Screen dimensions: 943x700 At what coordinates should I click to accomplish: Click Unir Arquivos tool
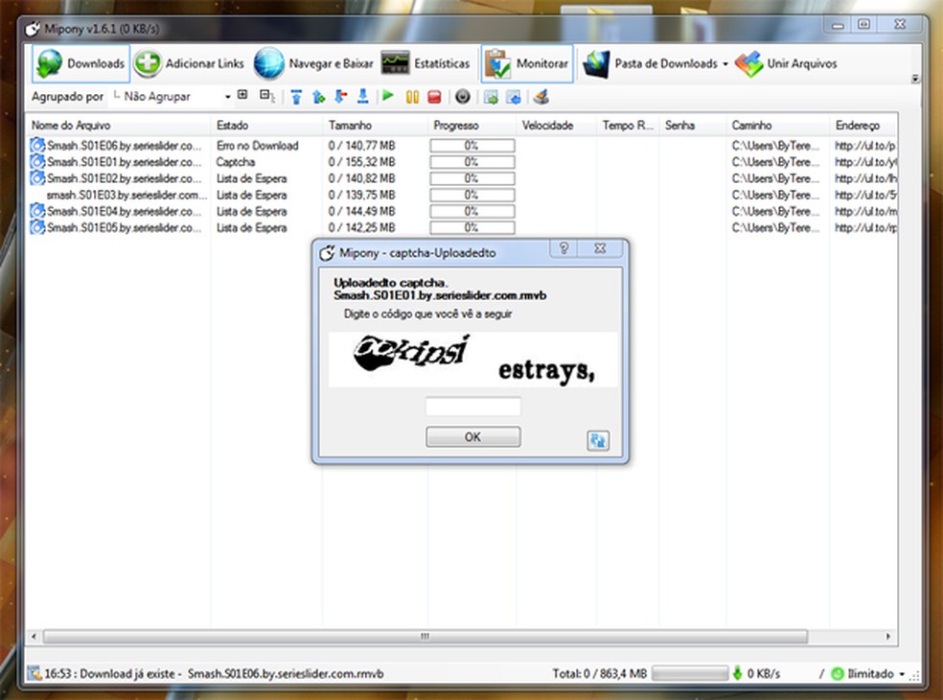[x=786, y=63]
